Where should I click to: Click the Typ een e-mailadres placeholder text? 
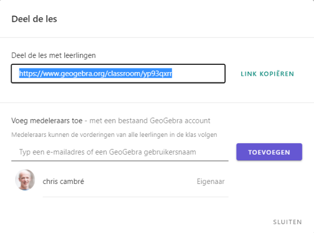click(107, 152)
